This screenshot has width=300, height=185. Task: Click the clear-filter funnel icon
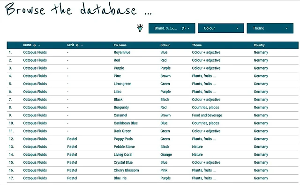pyautogui.click(x=140, y=28)
